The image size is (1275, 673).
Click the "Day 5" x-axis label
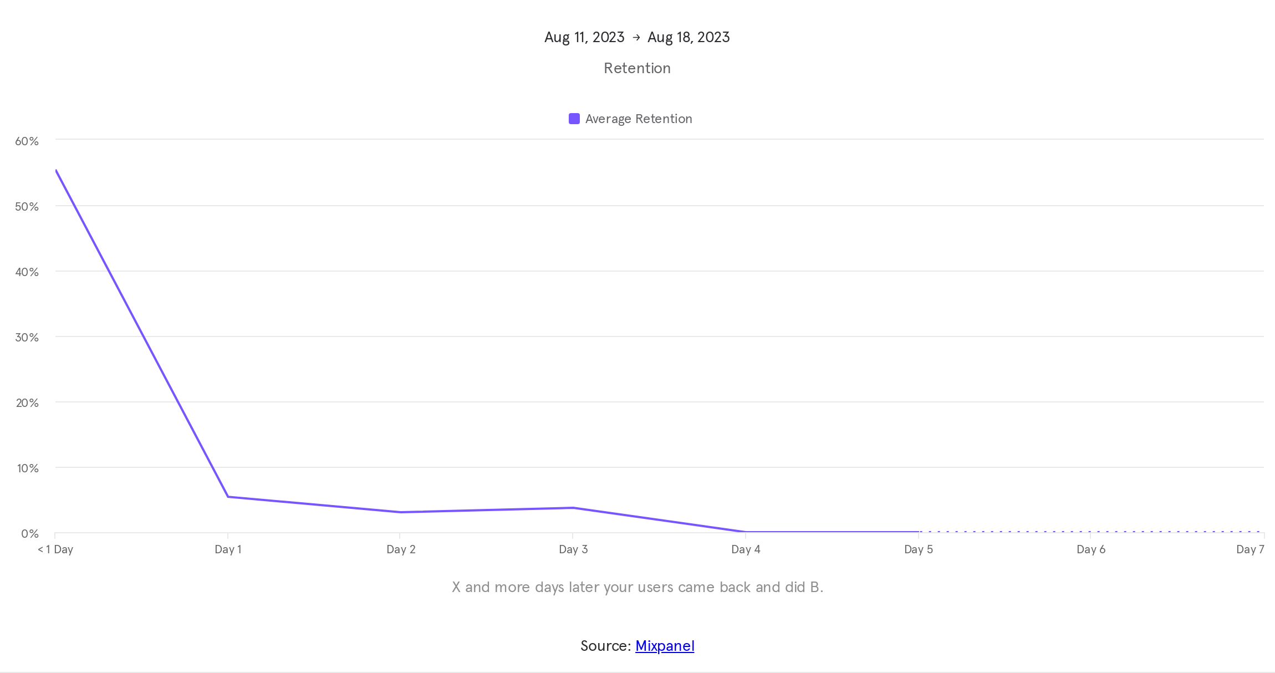point(919,549)
